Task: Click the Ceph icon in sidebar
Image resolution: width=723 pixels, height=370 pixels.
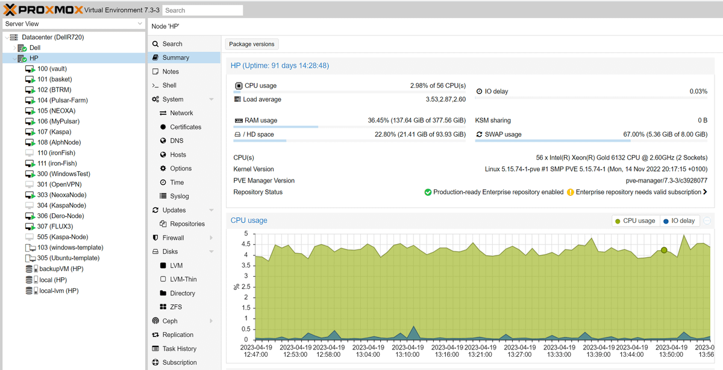Action: pyautogui.click(x=155, y=321)
